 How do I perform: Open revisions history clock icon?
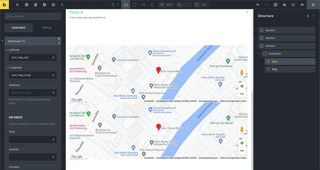(44, 5)
